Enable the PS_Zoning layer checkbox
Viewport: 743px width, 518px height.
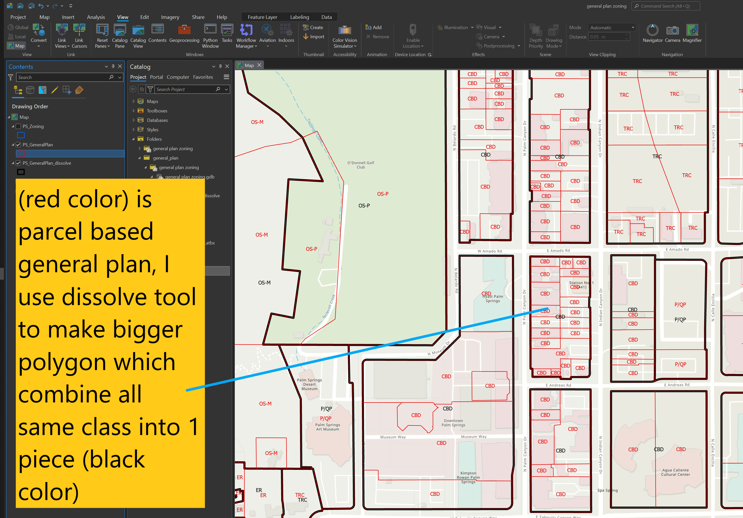click(18, 126)
